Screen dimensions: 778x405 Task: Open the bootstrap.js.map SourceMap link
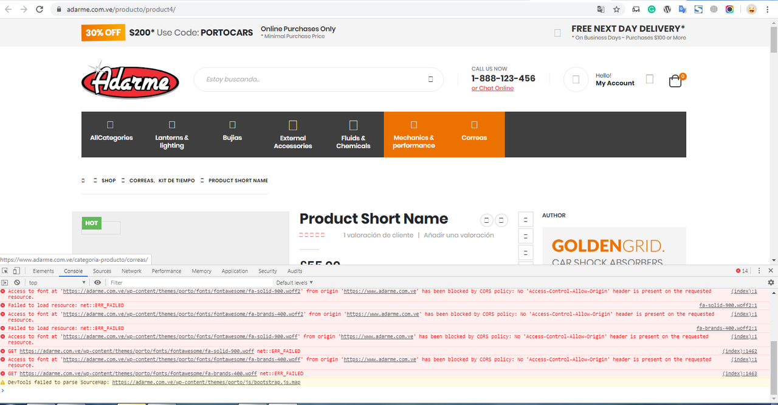(206, 383)
